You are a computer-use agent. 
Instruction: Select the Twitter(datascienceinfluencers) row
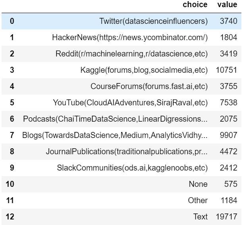click(x=121, y=21)
